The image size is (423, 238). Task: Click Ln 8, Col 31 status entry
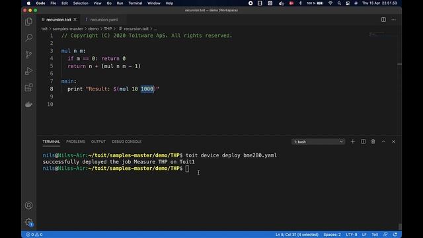coord(297,235)
